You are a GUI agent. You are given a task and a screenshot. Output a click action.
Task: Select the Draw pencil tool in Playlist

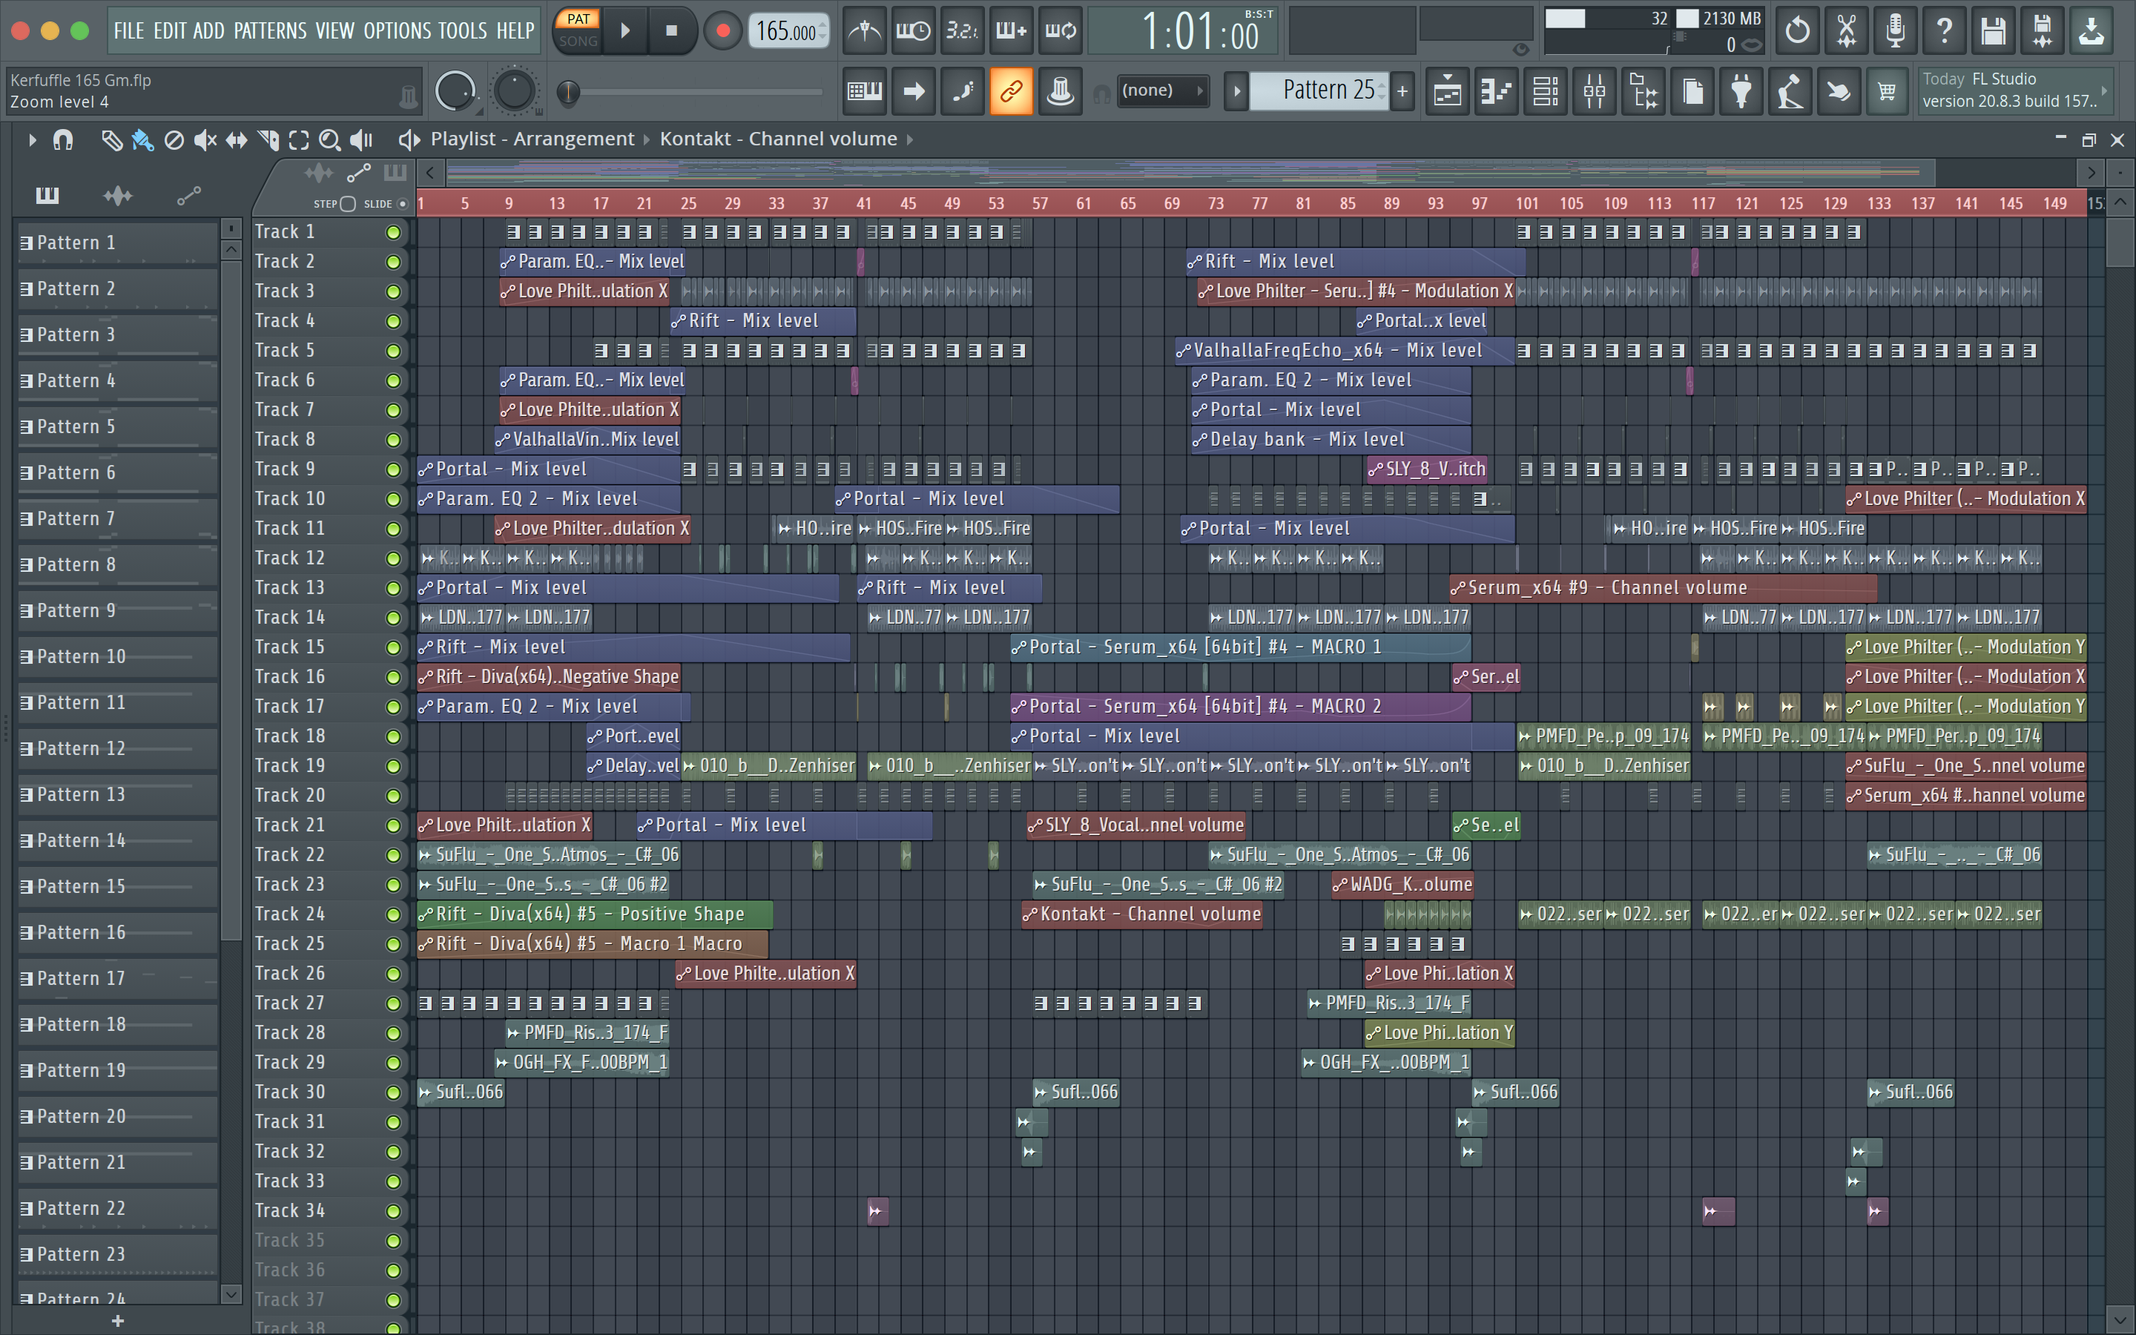(x=111, y=139)
